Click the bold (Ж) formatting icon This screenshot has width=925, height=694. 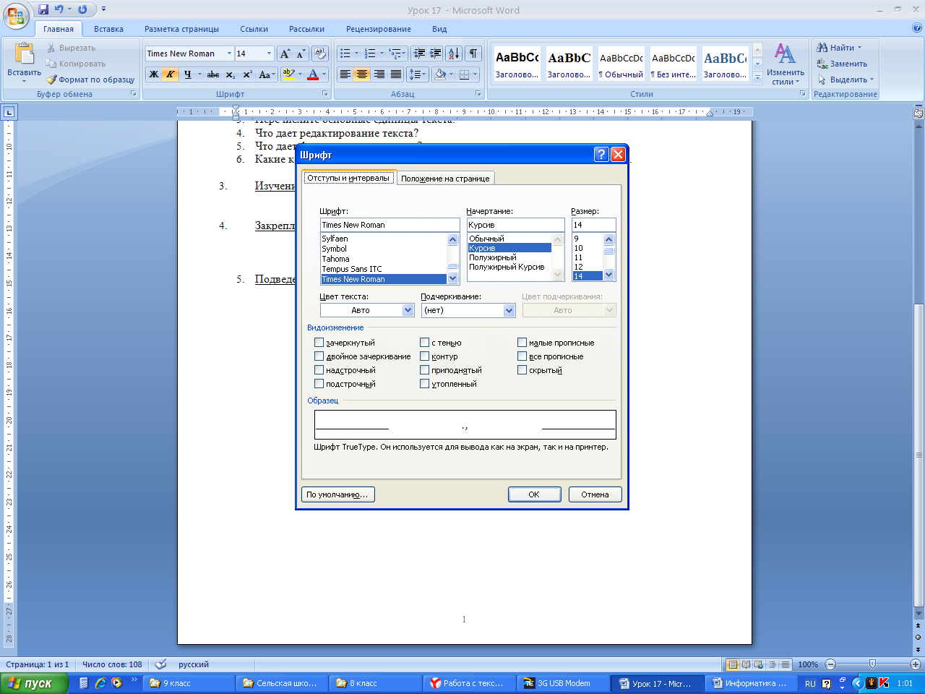(x=153, y=74)
